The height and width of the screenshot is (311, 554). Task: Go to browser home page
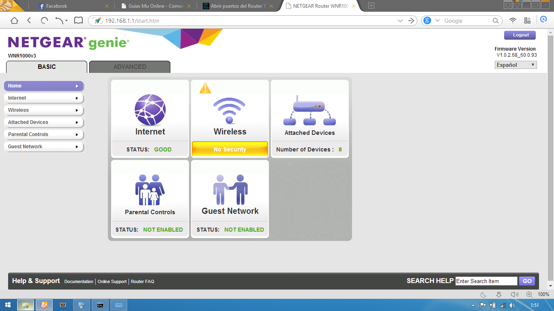pyautogui.click(x=14, y=21)
